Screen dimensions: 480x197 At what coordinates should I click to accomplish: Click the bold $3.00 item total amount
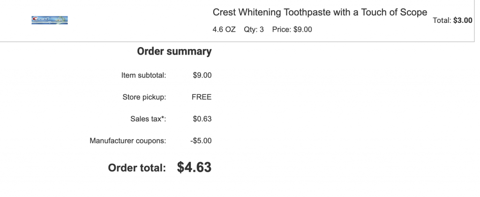pos(463,21)
